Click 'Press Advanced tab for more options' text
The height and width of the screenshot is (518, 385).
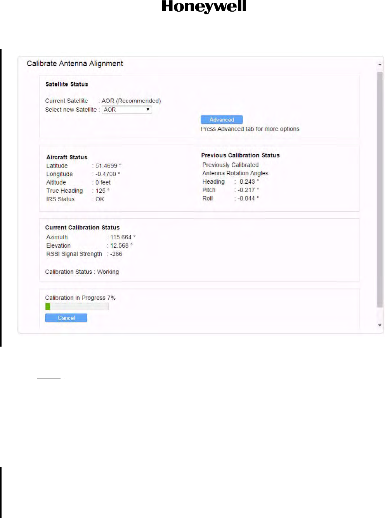(250, 129)
